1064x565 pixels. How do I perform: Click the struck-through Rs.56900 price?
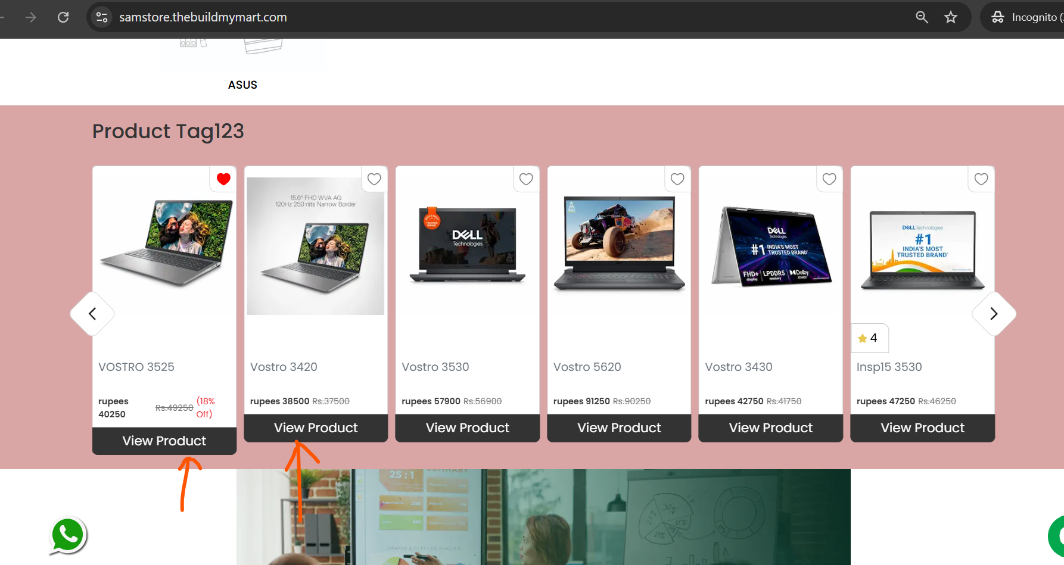coord(483,401)
